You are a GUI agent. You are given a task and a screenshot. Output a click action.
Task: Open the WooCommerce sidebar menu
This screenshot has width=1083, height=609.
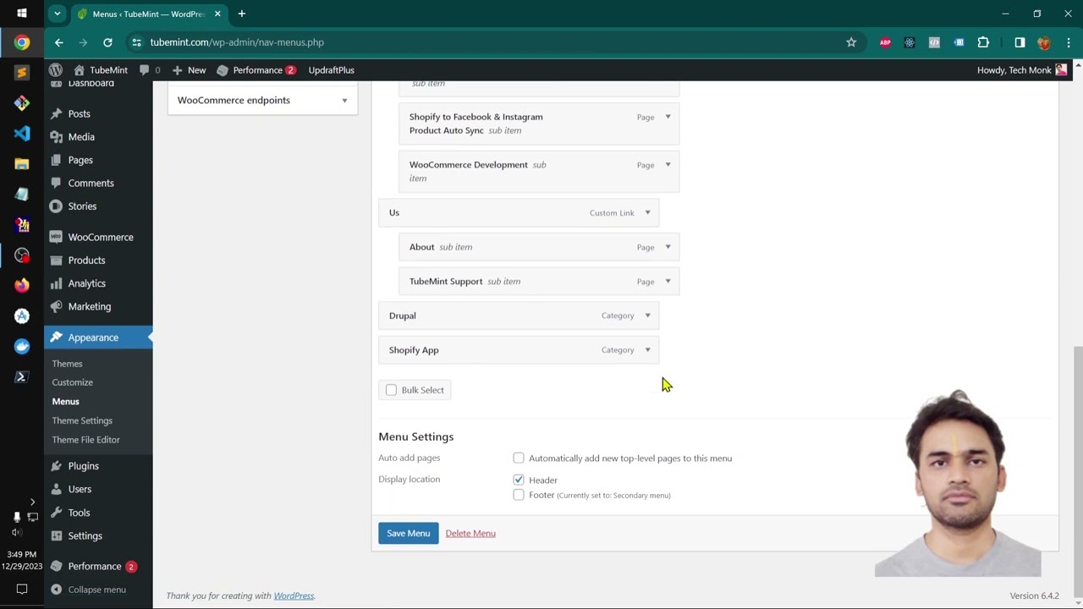100,237
